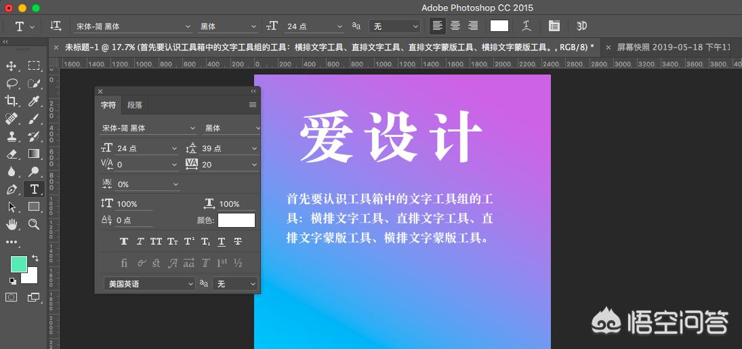This screenshot has width=742, height=349.
Task: Select the History Brush tool
Action: (34, 136)
